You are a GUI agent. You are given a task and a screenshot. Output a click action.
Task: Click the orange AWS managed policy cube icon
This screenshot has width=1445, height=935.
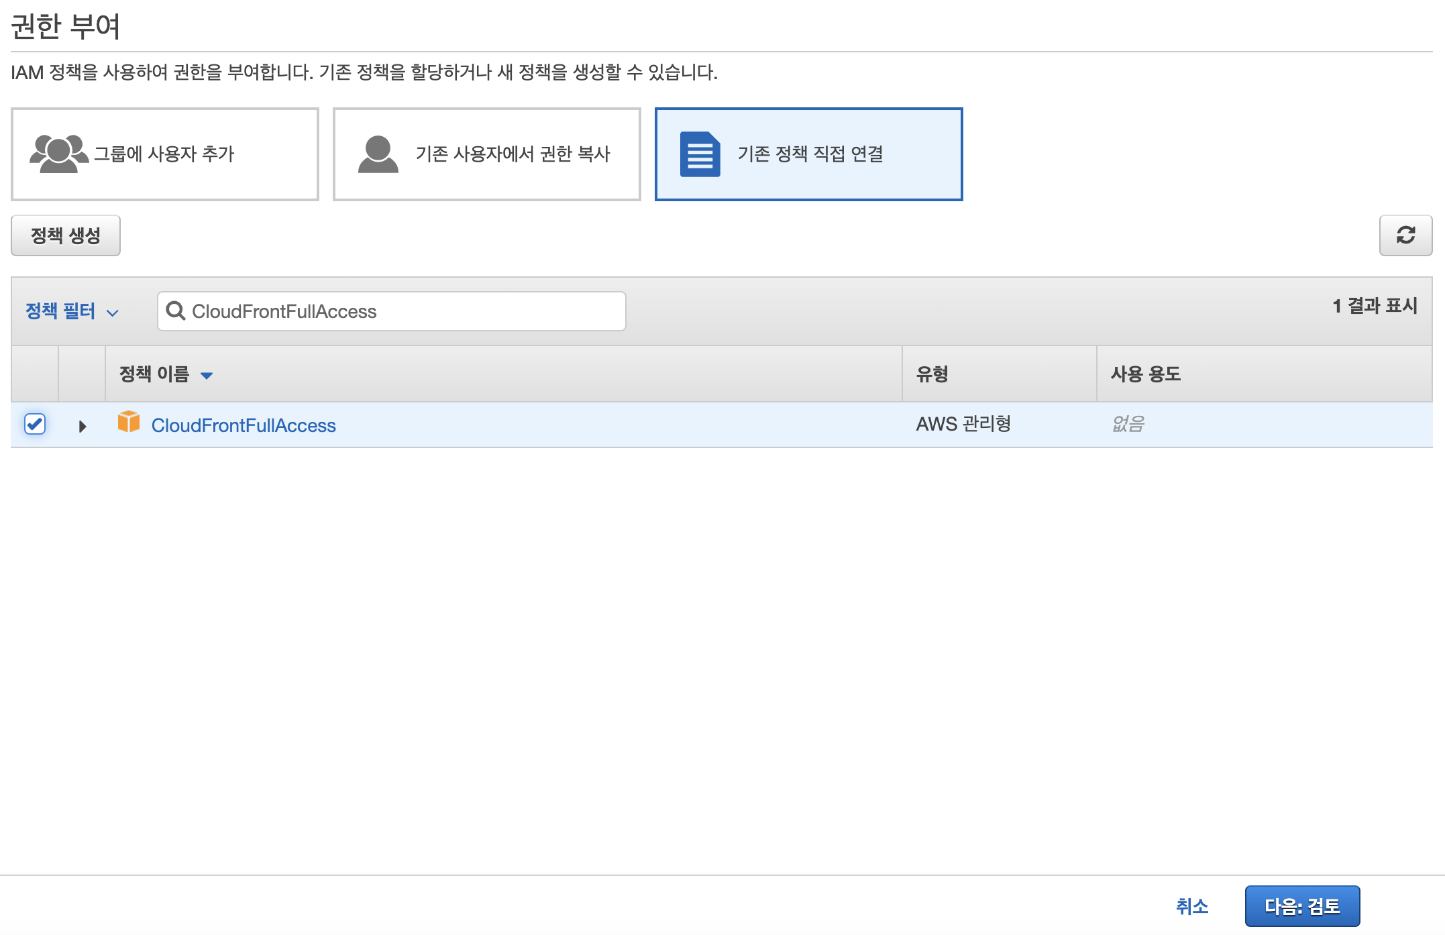click(129, 424)
